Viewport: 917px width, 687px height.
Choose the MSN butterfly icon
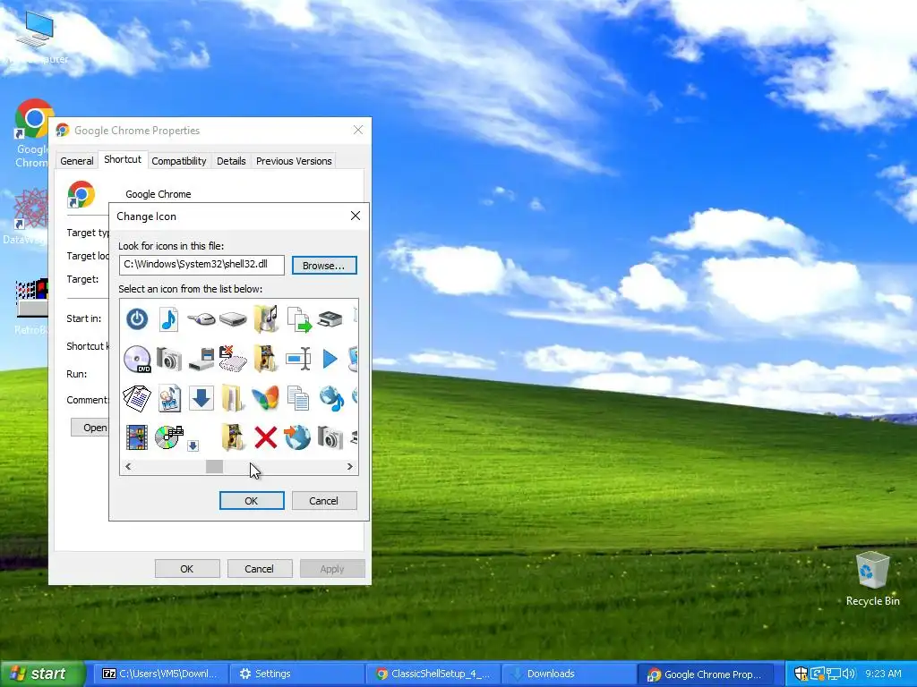[x=265, y=398]
